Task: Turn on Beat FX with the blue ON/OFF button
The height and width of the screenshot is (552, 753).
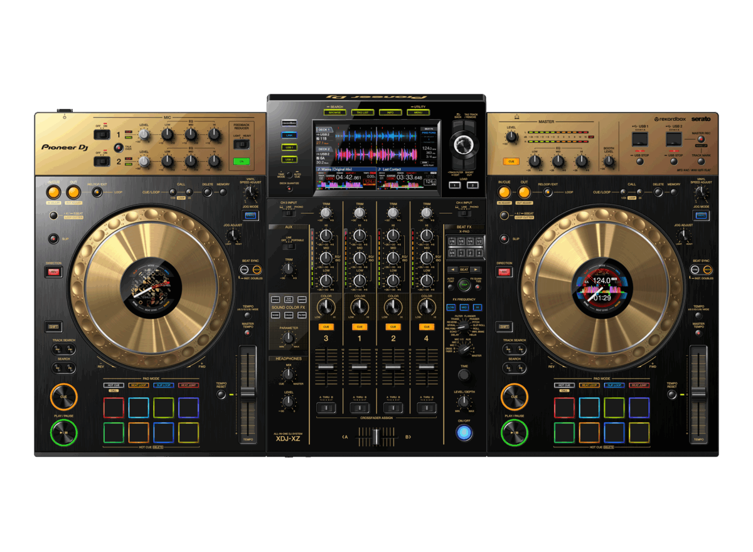Action: [464, 432]
